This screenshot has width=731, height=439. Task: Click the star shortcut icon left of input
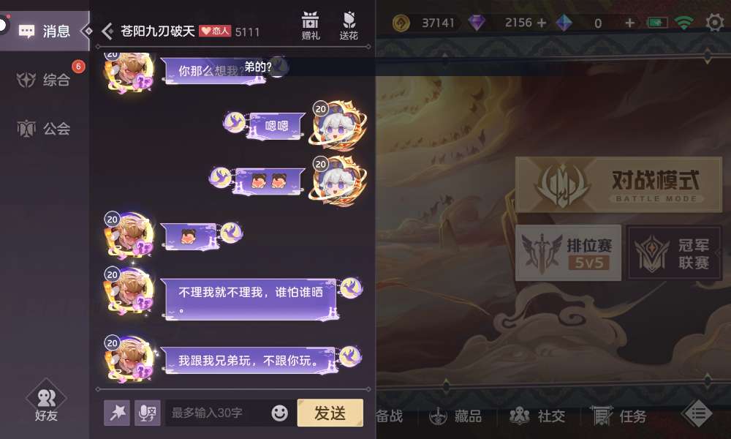point(116,413)
